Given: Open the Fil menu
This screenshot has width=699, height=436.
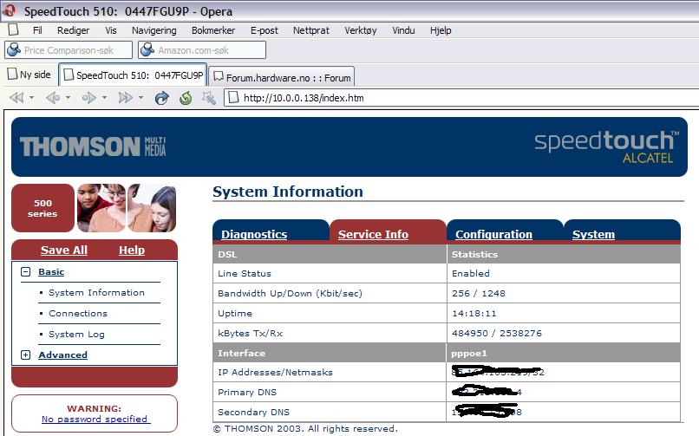Looking at the screenshot, I should 37,30.
